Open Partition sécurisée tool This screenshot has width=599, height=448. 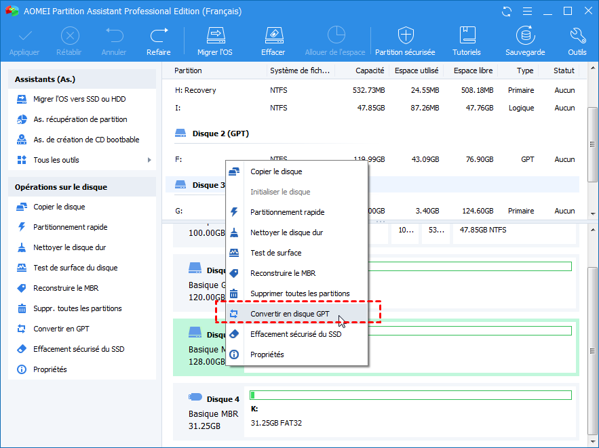click(x=406, y=35)
